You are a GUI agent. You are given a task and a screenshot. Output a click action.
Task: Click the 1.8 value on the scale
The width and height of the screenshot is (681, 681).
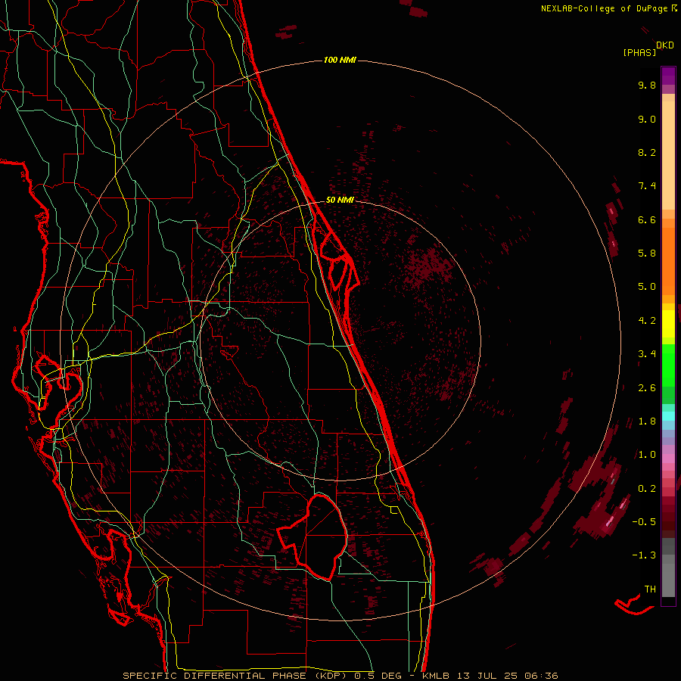click(x=647, y=421)
